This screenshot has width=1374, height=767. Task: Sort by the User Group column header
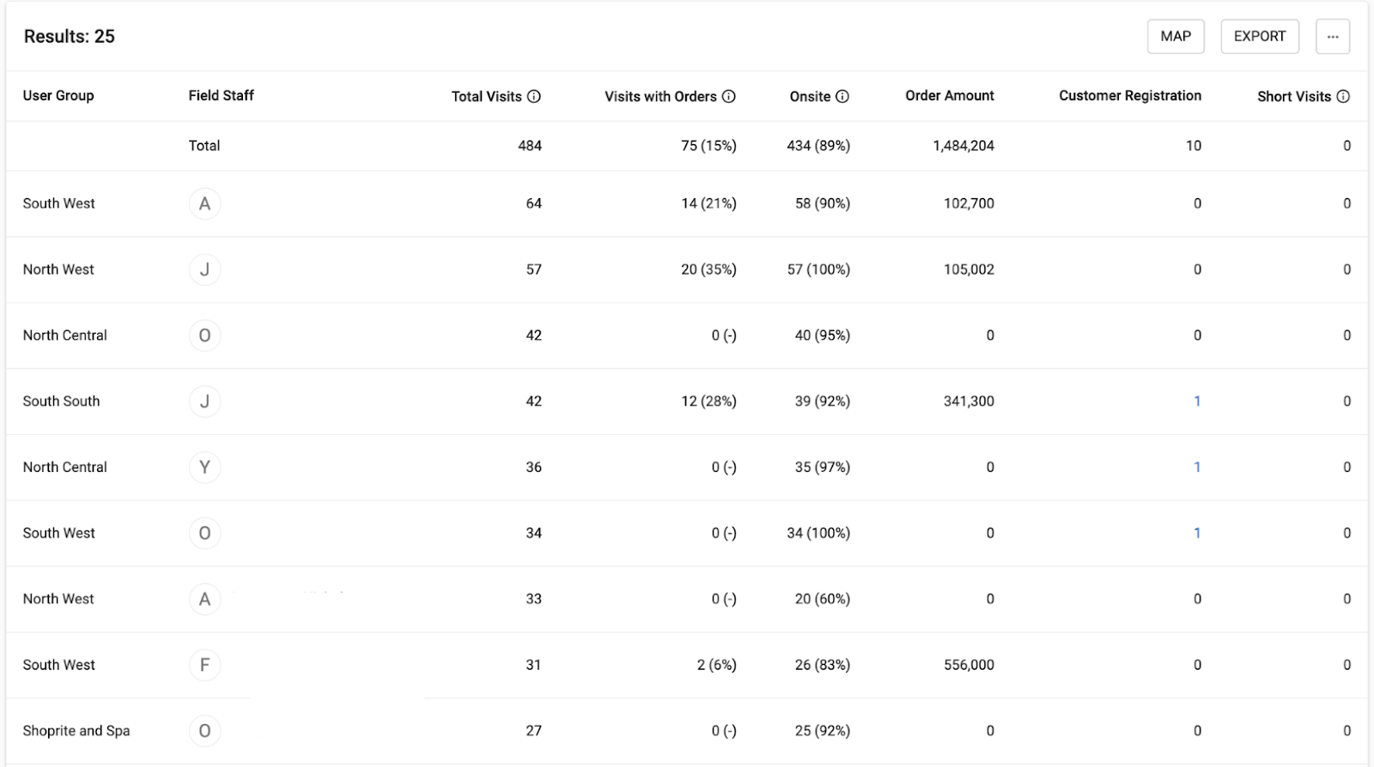[58, 96]
